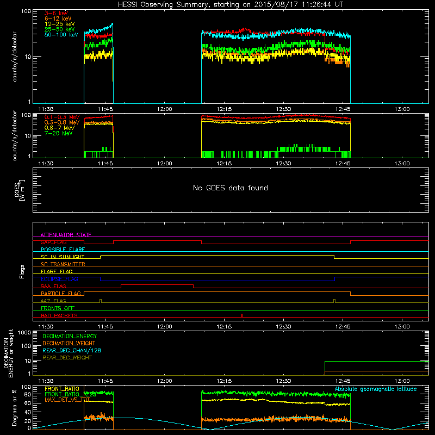Click the first AAZ_FLAG pulse near 11:45
The image size is (435, 435).
coord(101,301)
